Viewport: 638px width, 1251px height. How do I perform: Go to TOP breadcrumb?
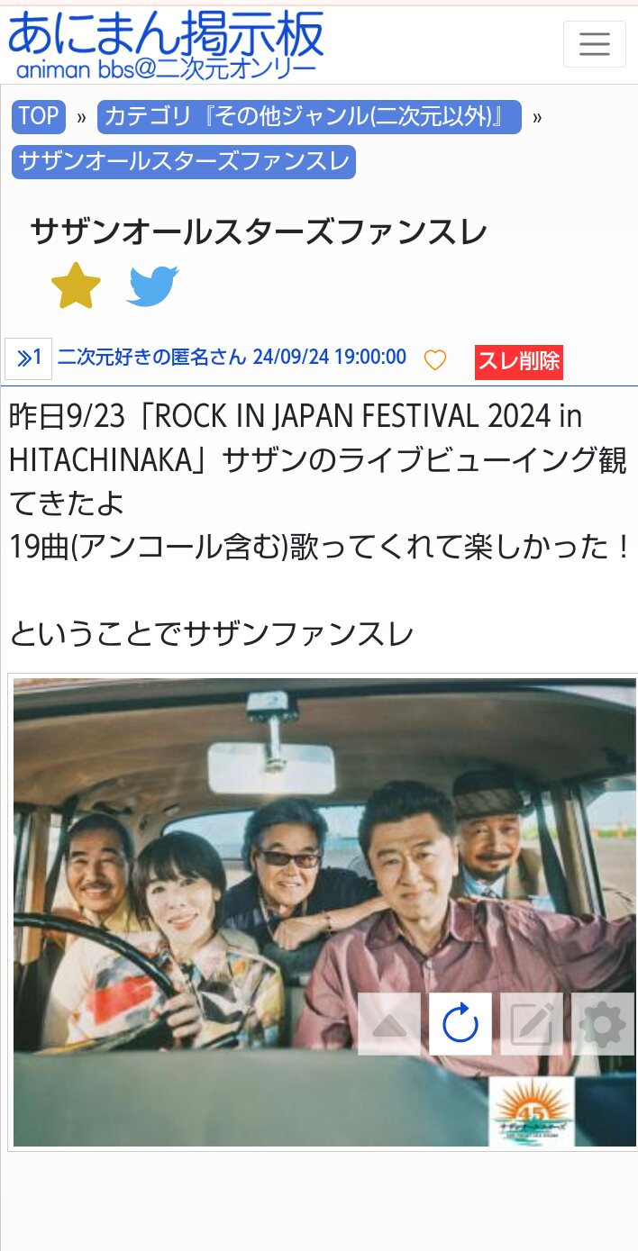(39, 116)
